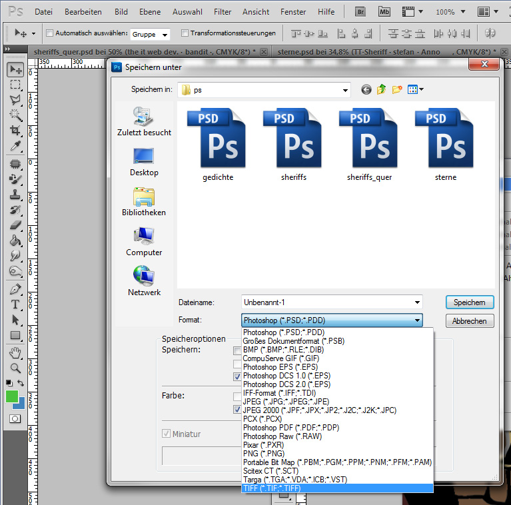Screen dimensions: 511x505
Task: Toggle the Automatisch auswählen checkbox
Action: coord(49,33)
